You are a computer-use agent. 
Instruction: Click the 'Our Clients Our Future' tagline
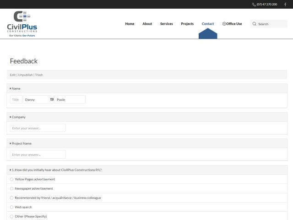pos(22,36)
